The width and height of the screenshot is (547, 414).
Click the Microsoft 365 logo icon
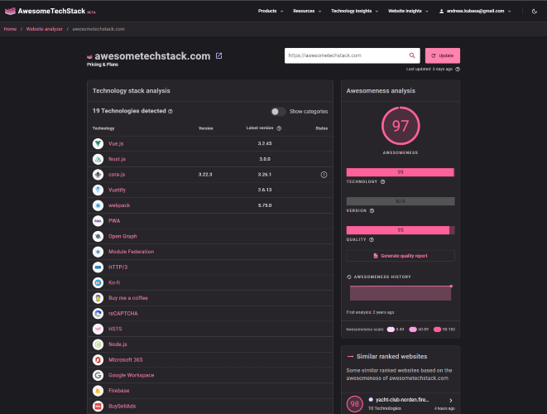click(x=98, y=360)
